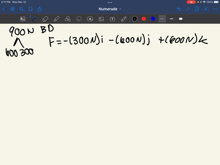The height and width of the screenshot is (165, 220).
Task: Select the Text box tool
Action: click(112, 19)
